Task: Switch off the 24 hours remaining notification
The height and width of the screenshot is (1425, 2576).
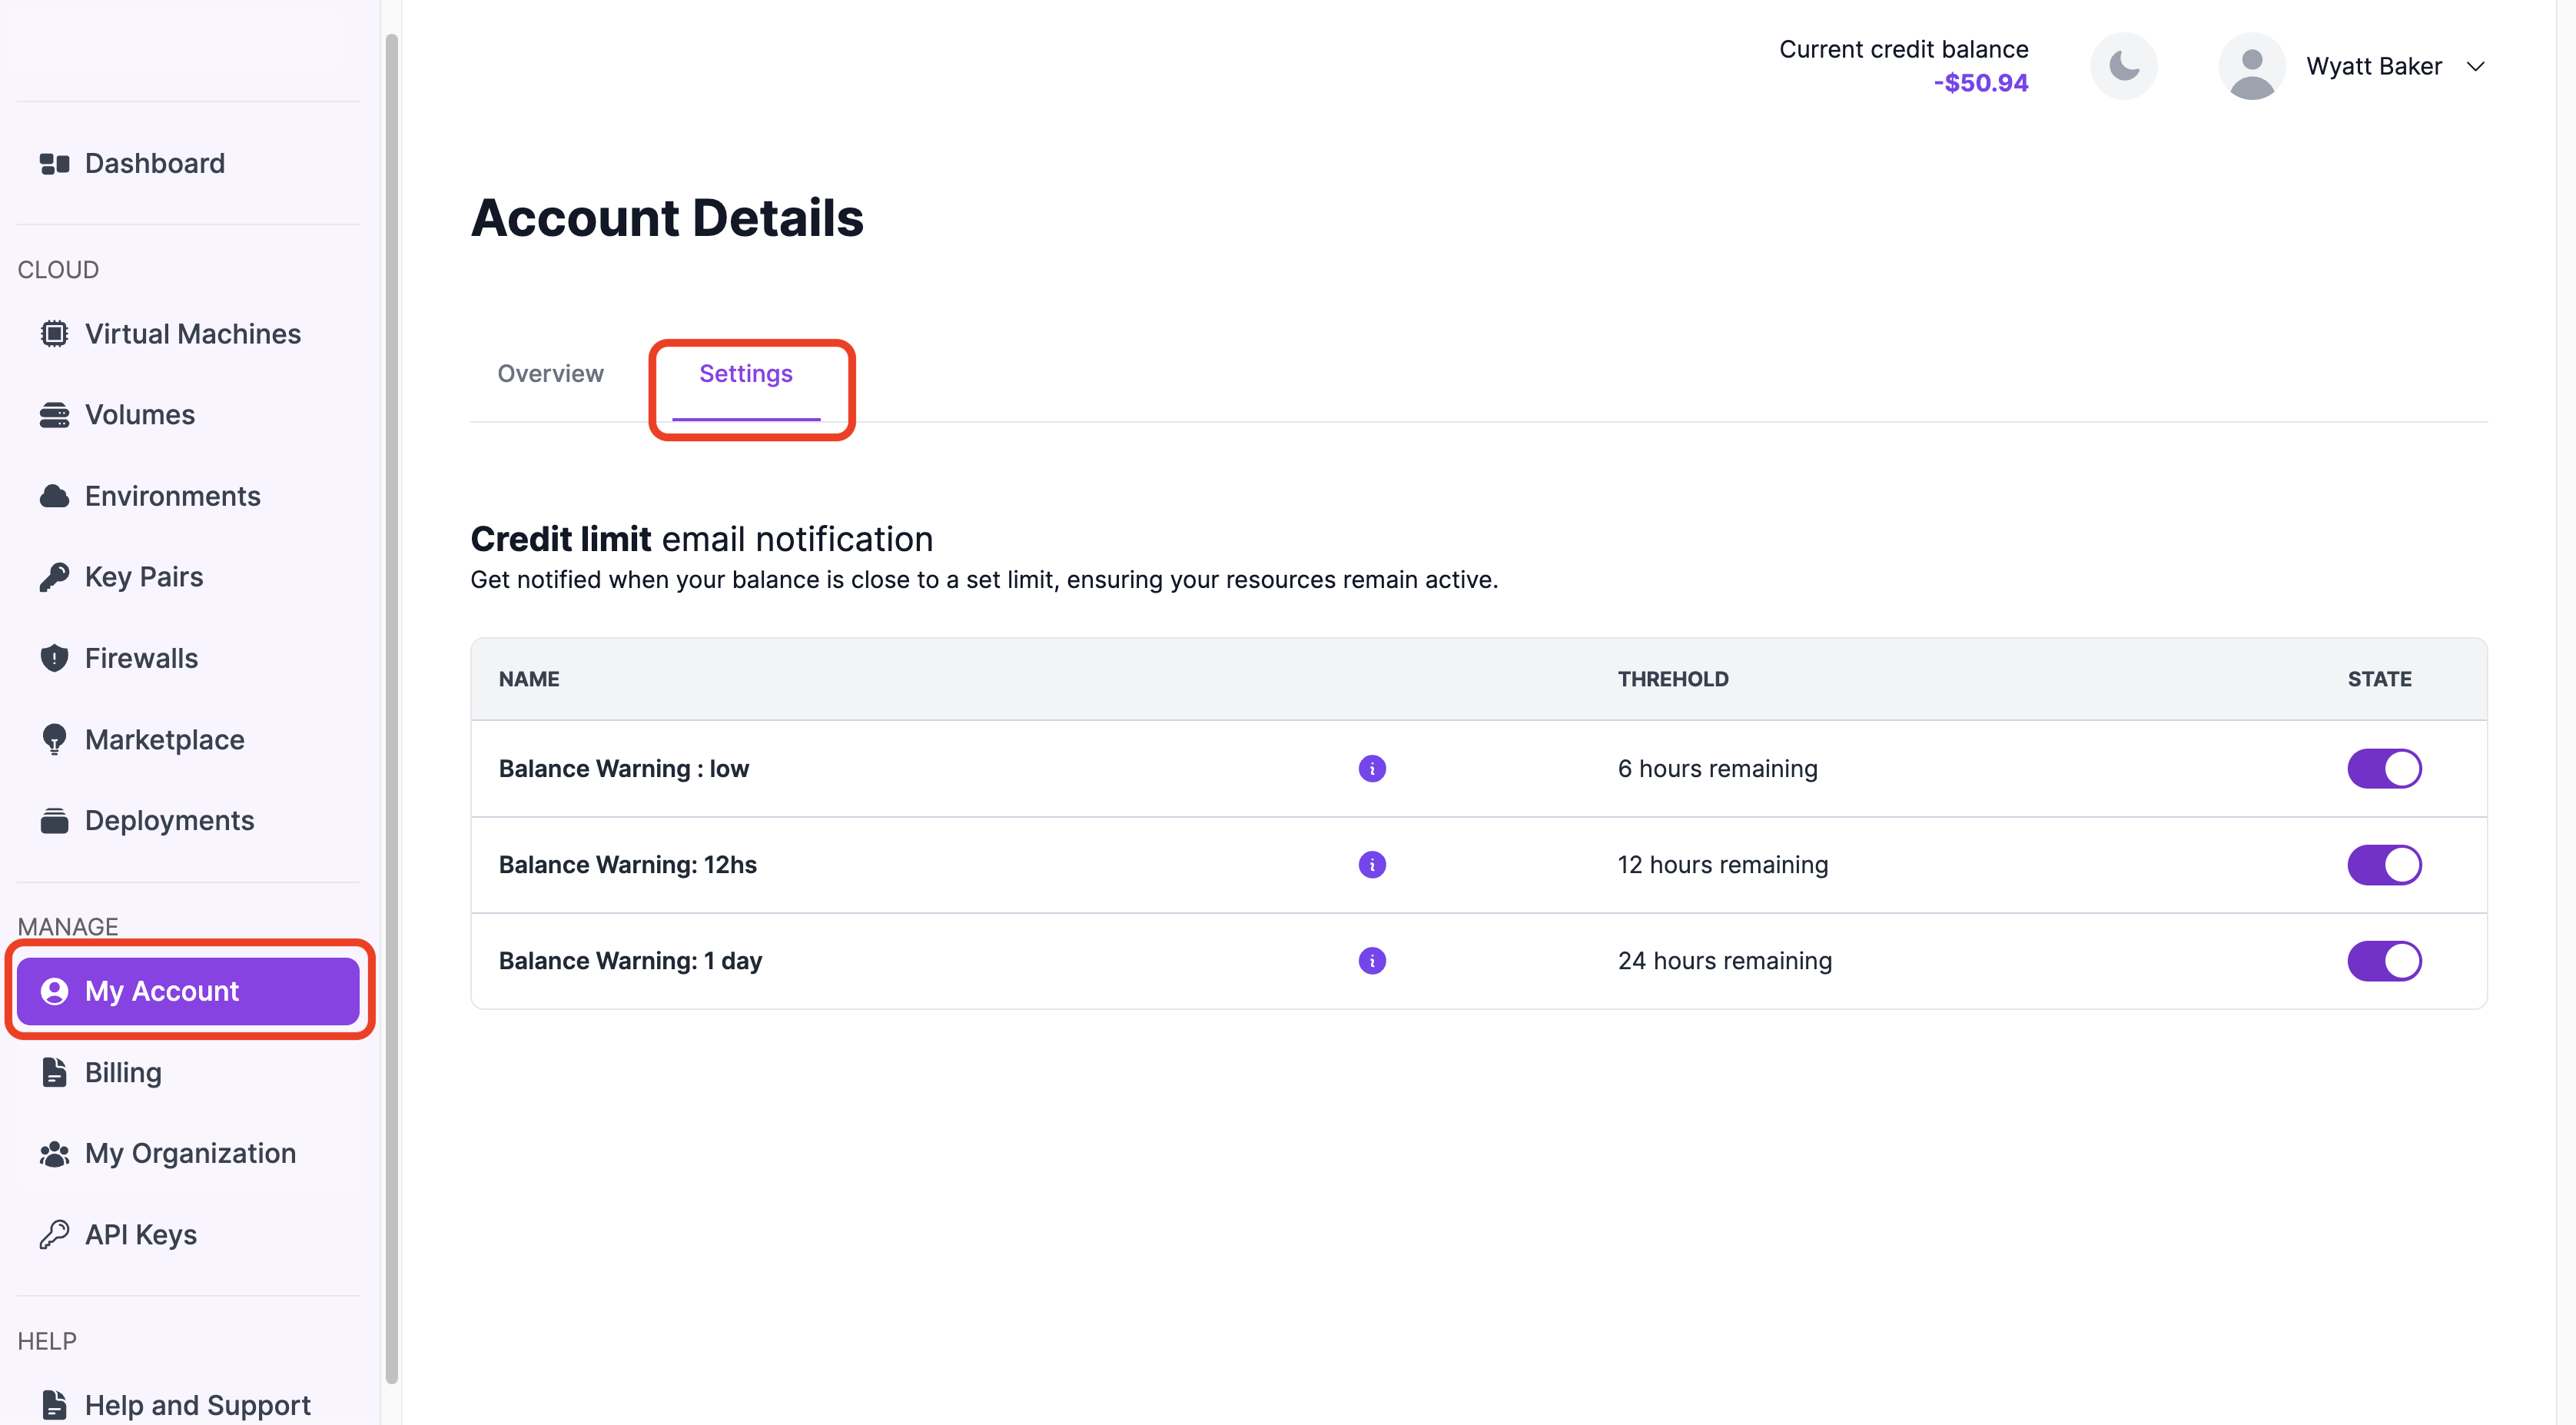Action: point(2384,960)
